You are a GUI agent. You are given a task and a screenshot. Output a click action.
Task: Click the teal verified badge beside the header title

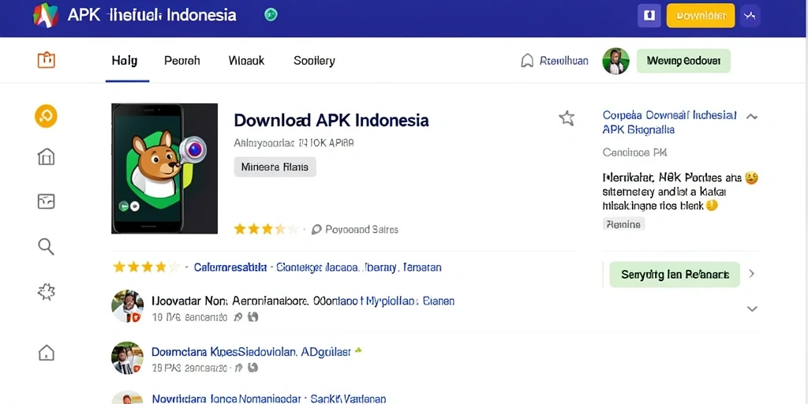pos(271,15)
